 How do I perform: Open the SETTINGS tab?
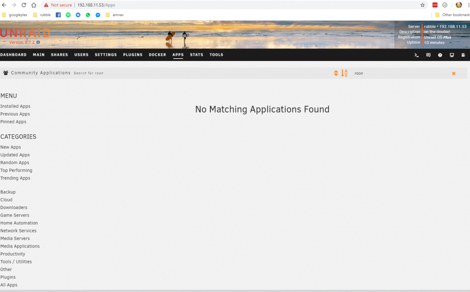[x=106, y=55]
